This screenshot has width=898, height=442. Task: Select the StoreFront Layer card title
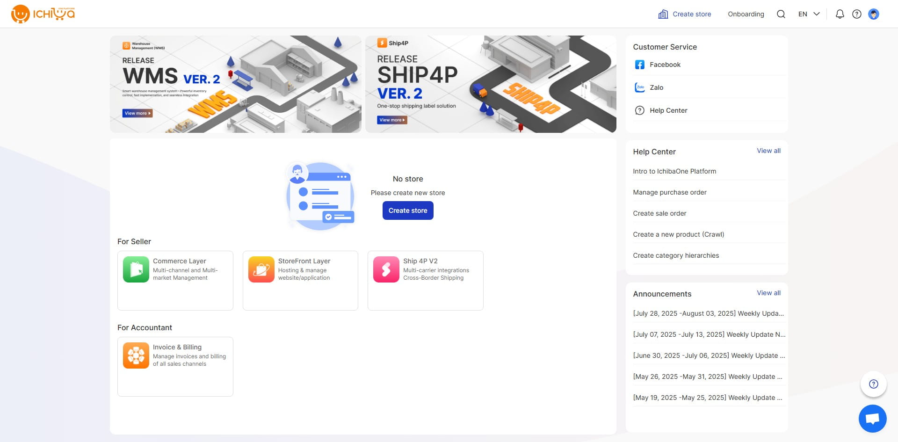point(304,261)
